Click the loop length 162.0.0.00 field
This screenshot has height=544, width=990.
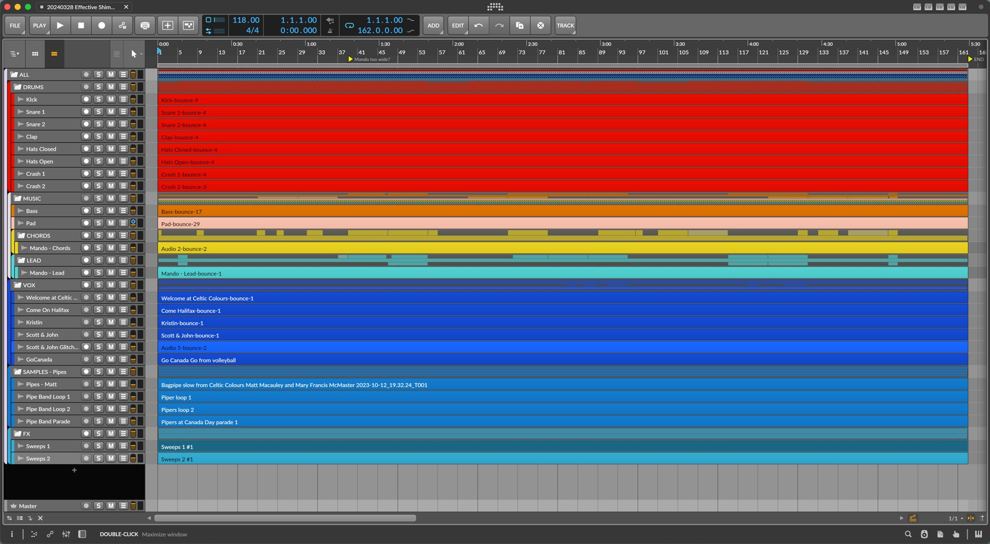pos(380,30)
